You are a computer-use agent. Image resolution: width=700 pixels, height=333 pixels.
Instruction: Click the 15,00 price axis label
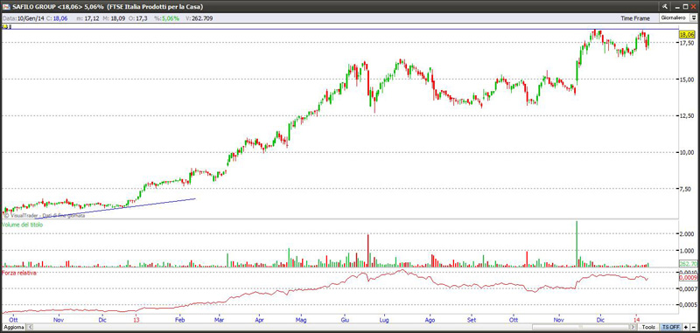687,80
